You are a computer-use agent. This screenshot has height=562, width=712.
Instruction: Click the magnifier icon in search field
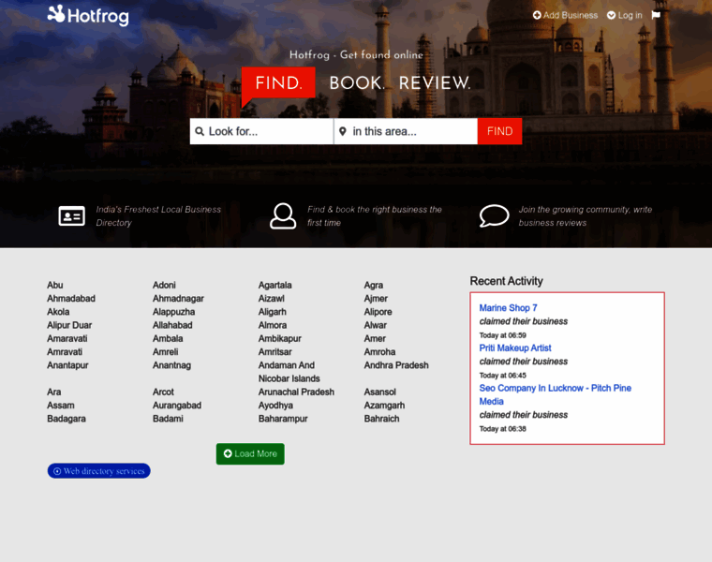click(200, 131)
